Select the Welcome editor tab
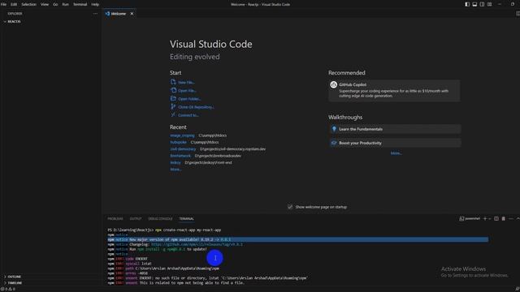This screenshot has height=292, width=520. pyautogui.click(x=119, y=14)
